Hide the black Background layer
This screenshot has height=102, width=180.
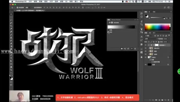[146, 65]
